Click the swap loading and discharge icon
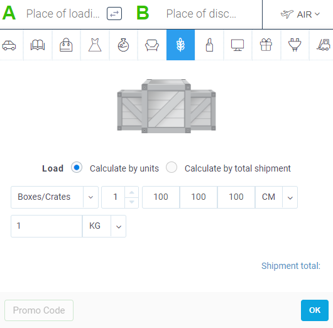The height and width of the screenshot is (328, 333). click(114, 14)
